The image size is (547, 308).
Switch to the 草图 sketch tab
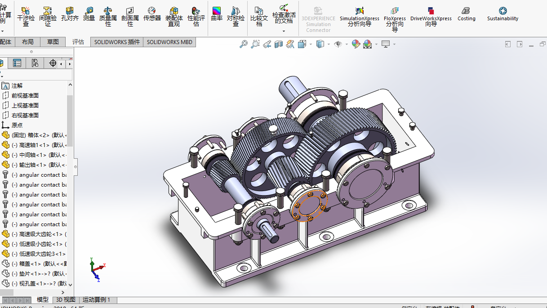click(53, 42)
